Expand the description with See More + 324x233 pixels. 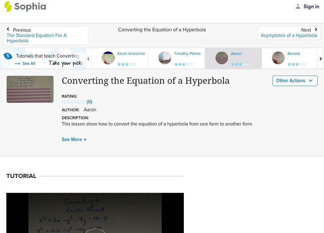pyautogui.click(x=75, y=139)
